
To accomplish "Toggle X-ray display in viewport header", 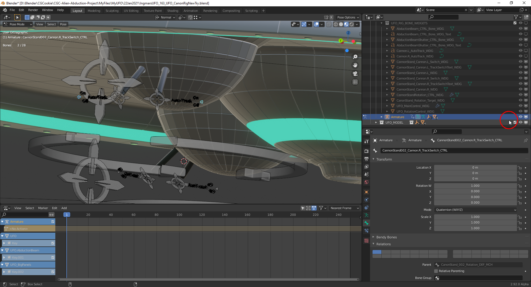I will 329,24.
